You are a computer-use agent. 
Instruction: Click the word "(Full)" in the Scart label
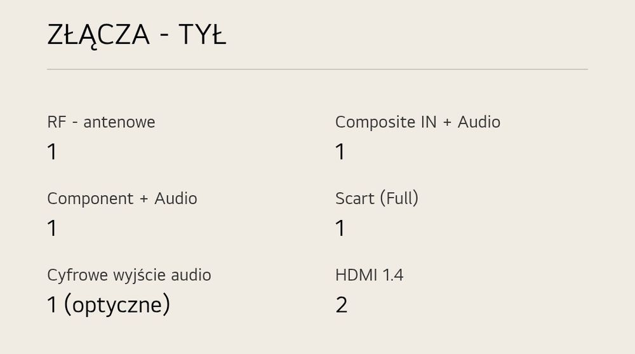[399, 198]
